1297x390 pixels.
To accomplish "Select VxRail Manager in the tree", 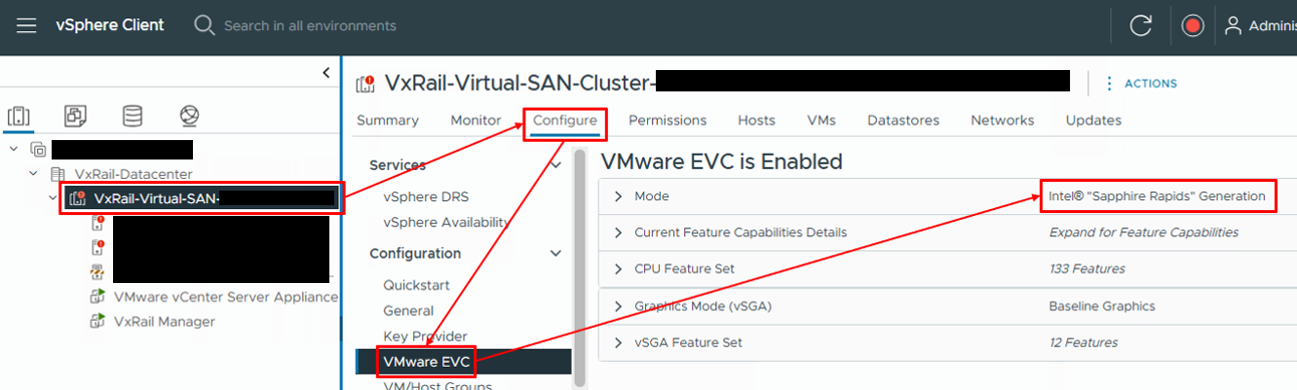I will pos(165,321).
